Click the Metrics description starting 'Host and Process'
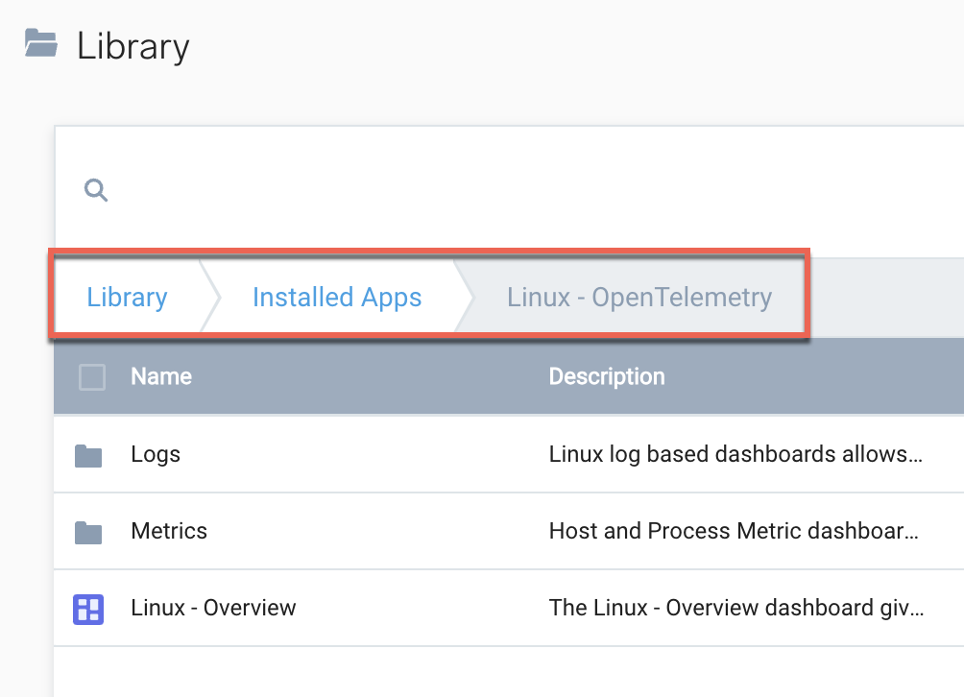Image resolution: width=964 pixels, height=697 pixels. click(x=735, y=531)
